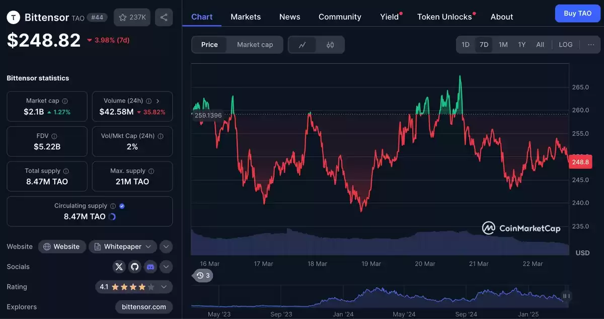
Task: Click the chart events history badge
Action: (203, 275)
